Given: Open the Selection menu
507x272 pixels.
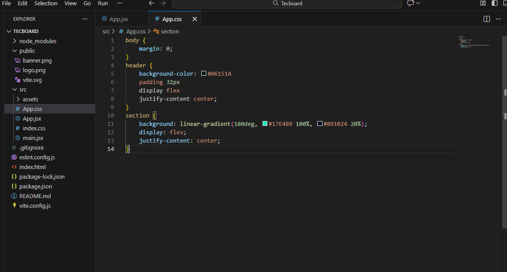Looking at the screenshot, I should pyautogui.click(x=46, y=3).
